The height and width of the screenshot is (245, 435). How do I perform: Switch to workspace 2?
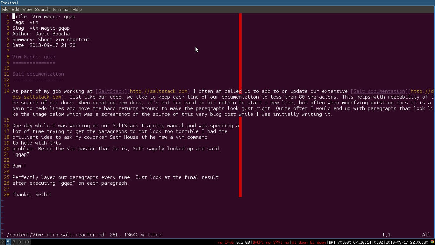click(3, 242)
